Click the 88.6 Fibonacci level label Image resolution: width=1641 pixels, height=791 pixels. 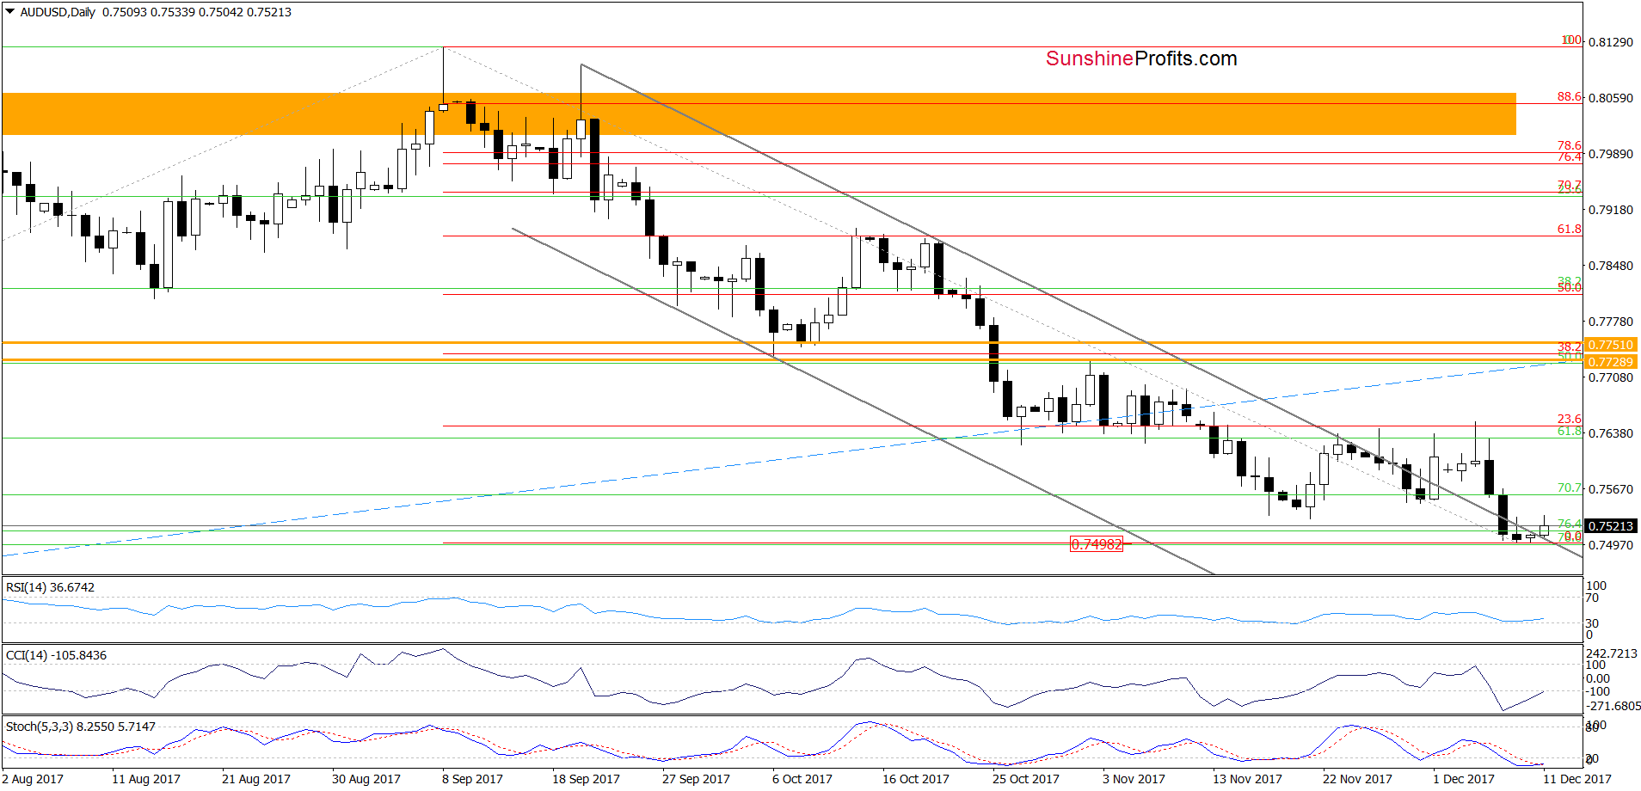[1570, 96]
